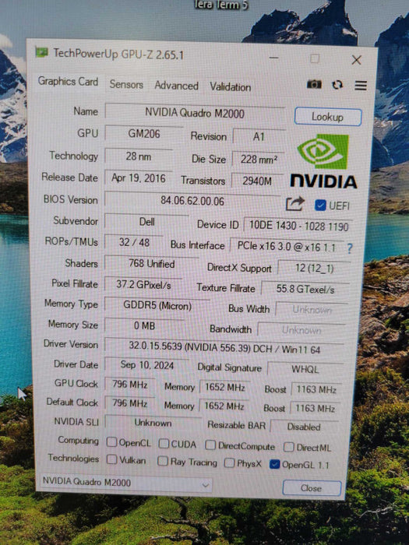Click the NVIDIA SLI value Unknown
Image resolution: width=409 pixels, height=545 pixels.
coord(153,423)
